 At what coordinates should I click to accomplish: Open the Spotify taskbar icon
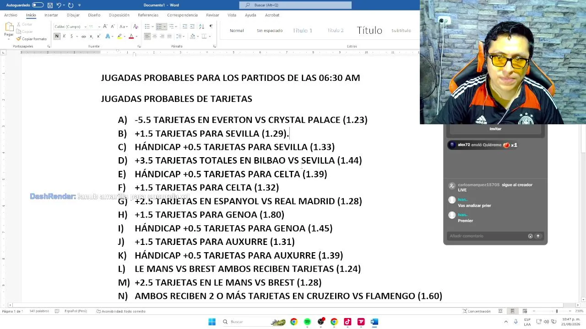tap(307, 322)
